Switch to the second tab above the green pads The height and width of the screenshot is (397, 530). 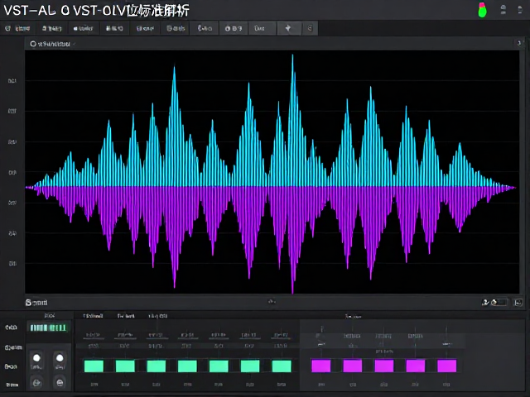pyautogui.click(x=126, y=316)
